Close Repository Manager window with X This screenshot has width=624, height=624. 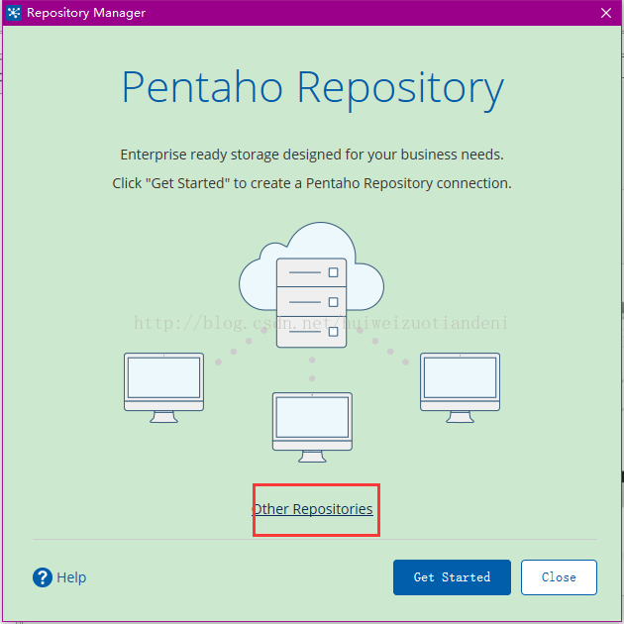pyautogui.click(x=606, y=13)
